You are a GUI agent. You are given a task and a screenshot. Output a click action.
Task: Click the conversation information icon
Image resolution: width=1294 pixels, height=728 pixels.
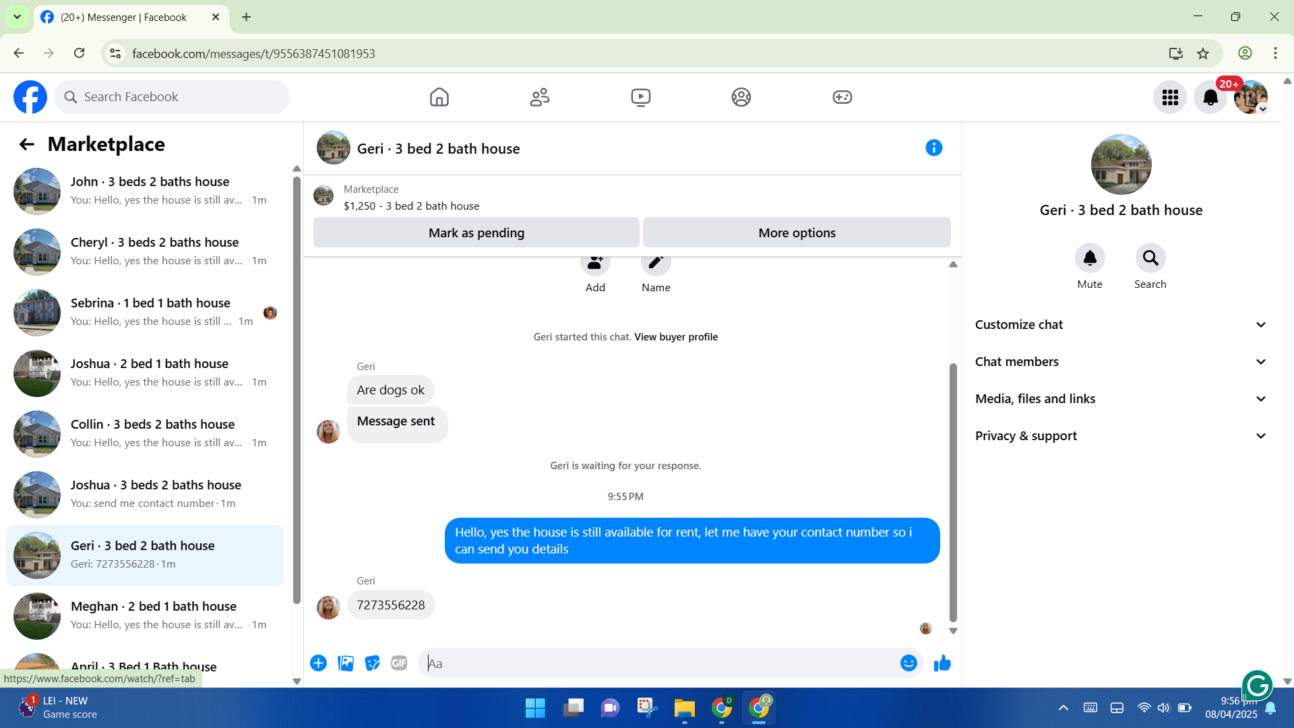pyautogui.click(x=933, y=148)
